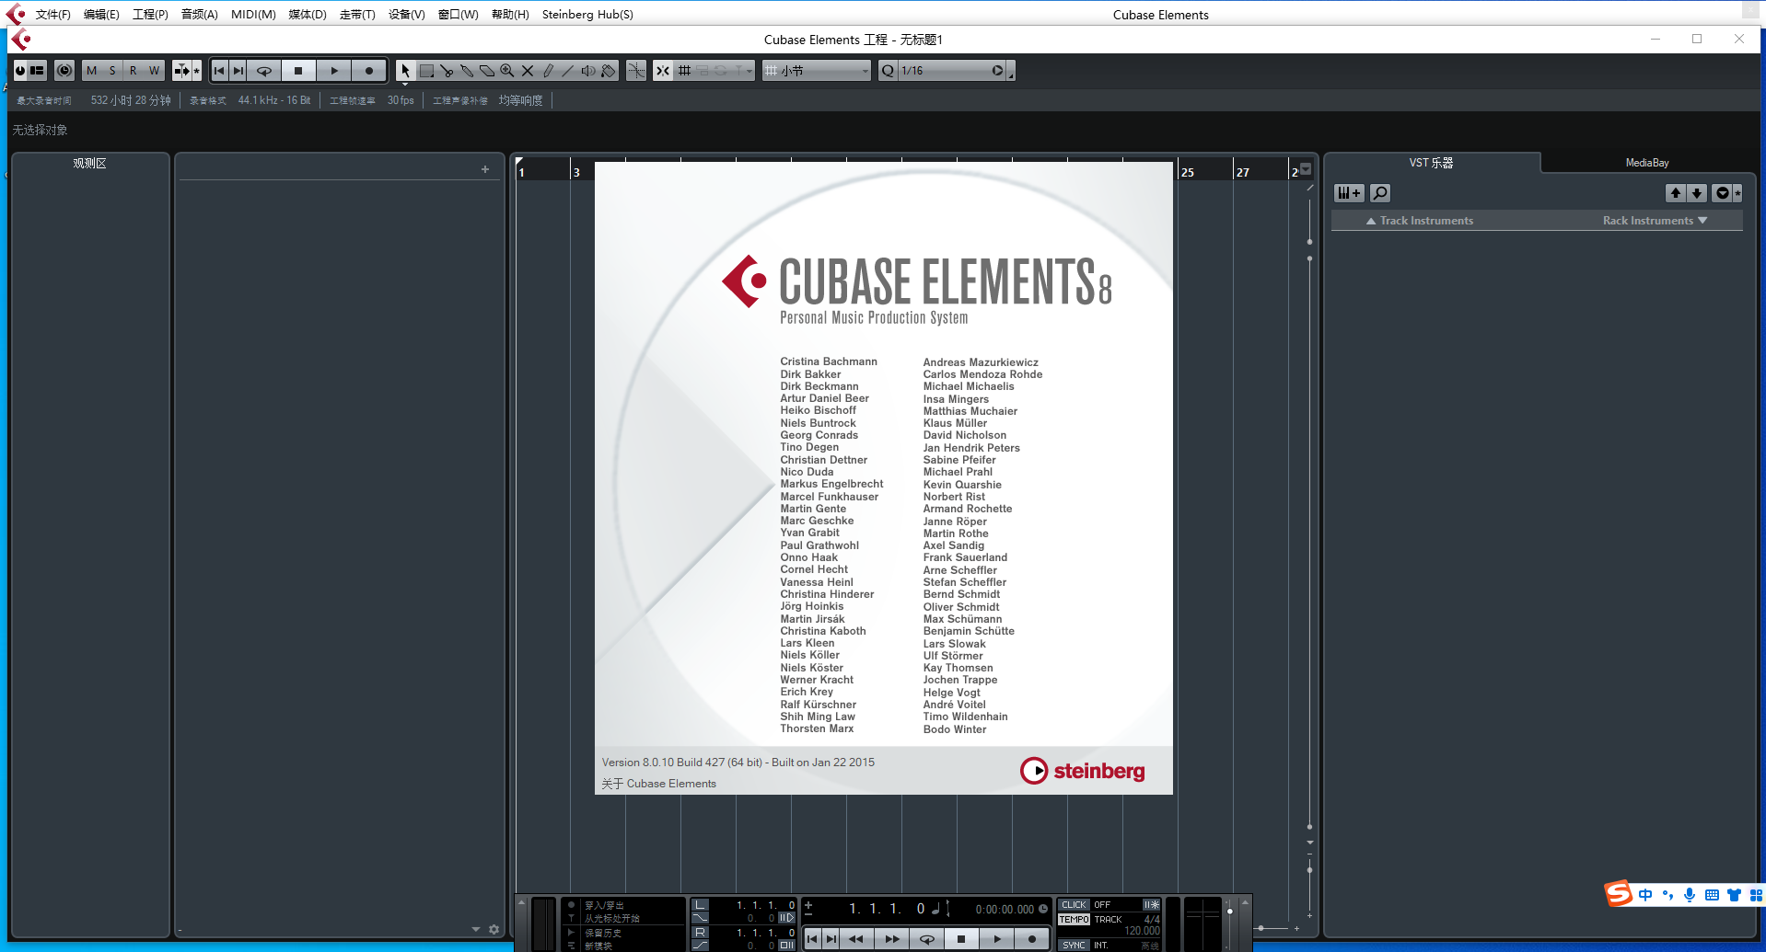Image resolution: width=1766 pixels, height=952 pixels.
Task: Click the microphone icon in input toolbar
Action: click(1690, 895)
